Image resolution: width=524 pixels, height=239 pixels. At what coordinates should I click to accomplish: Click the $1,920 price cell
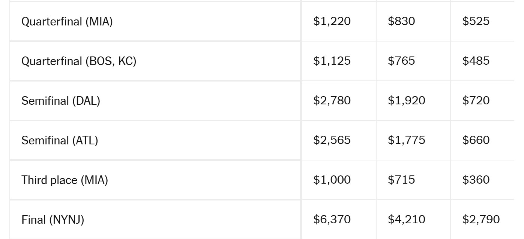[x=407, y=101]
